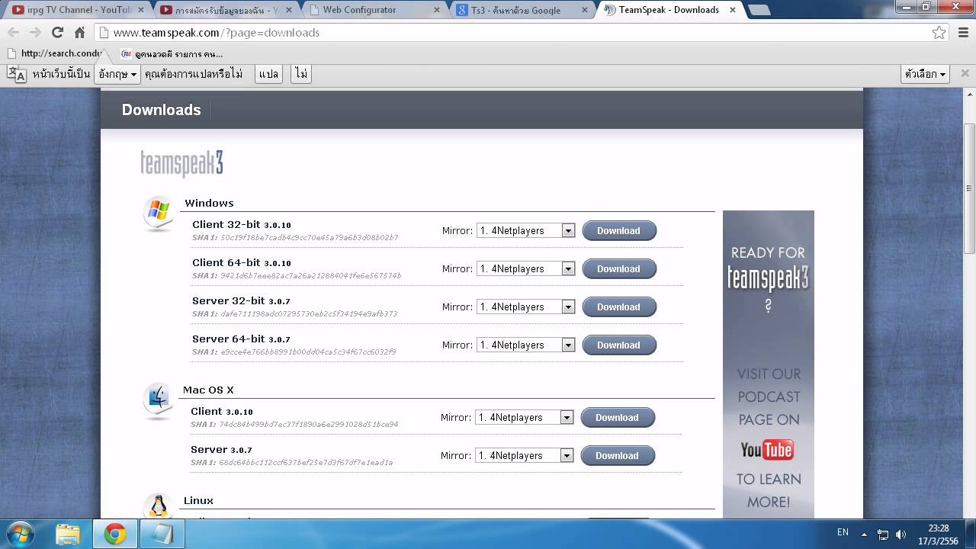Bookmark this page with the star icon
976x549 pixels.
[939, 33]
